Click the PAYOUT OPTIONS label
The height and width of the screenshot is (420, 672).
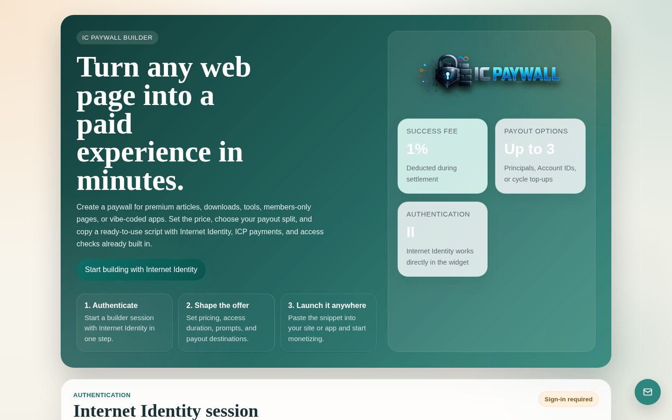point(536,131)
